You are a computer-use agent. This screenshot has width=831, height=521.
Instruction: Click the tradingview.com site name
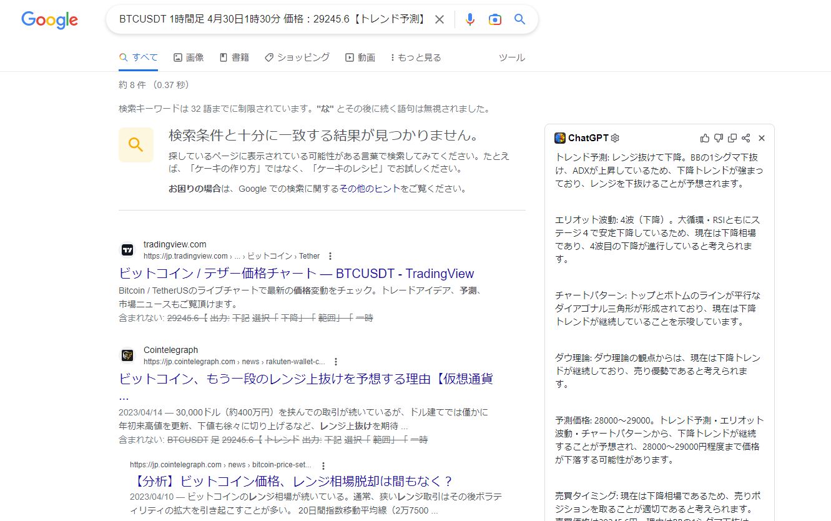175,244
